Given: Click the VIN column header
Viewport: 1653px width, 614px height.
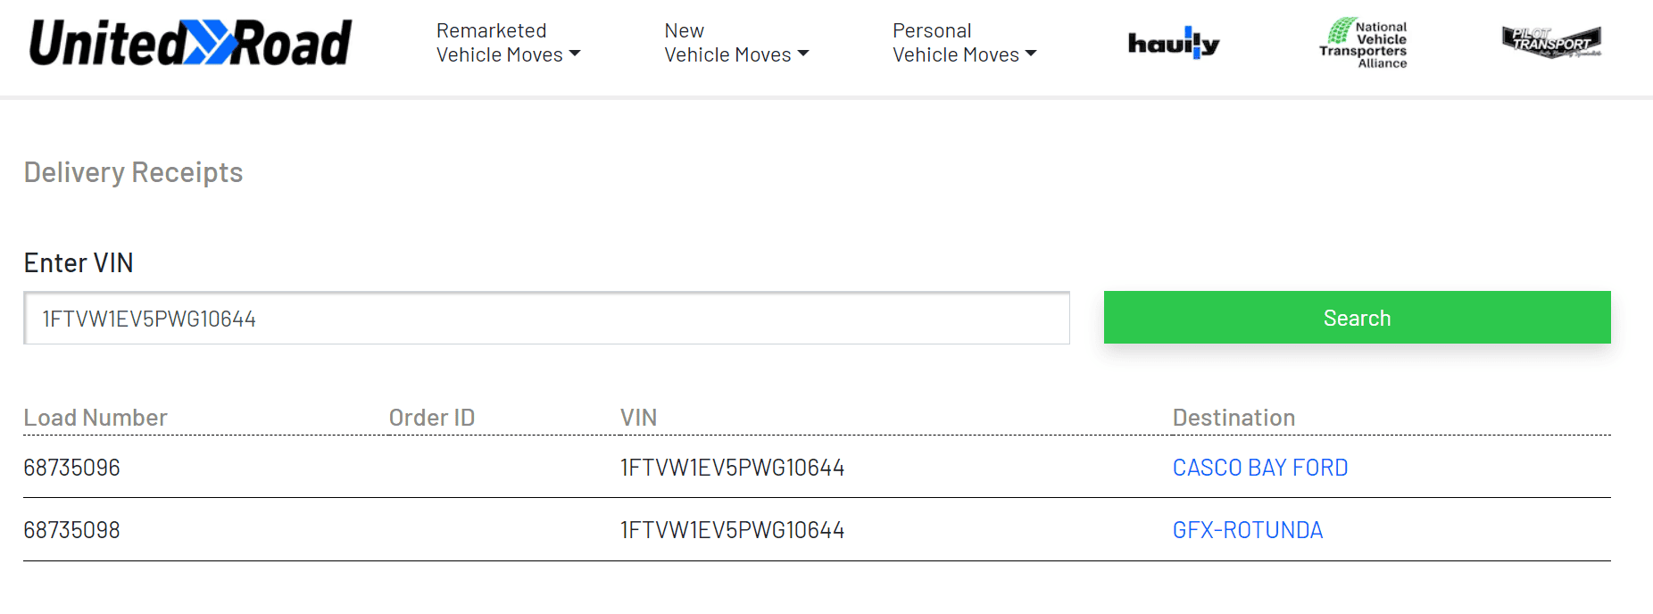Looking at the screenshot, I should pyautogui.click(x=638, y=418).
